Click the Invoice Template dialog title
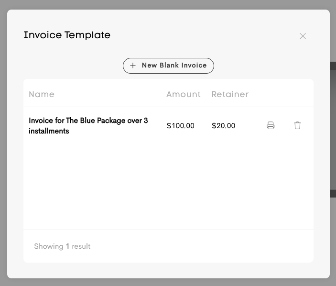 tap(67, 35)
